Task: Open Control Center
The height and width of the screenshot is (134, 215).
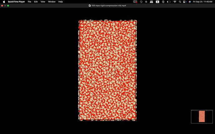Action: click(x=185, y=2)
